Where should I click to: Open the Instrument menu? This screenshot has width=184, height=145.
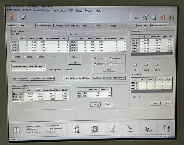pos(13,10)
